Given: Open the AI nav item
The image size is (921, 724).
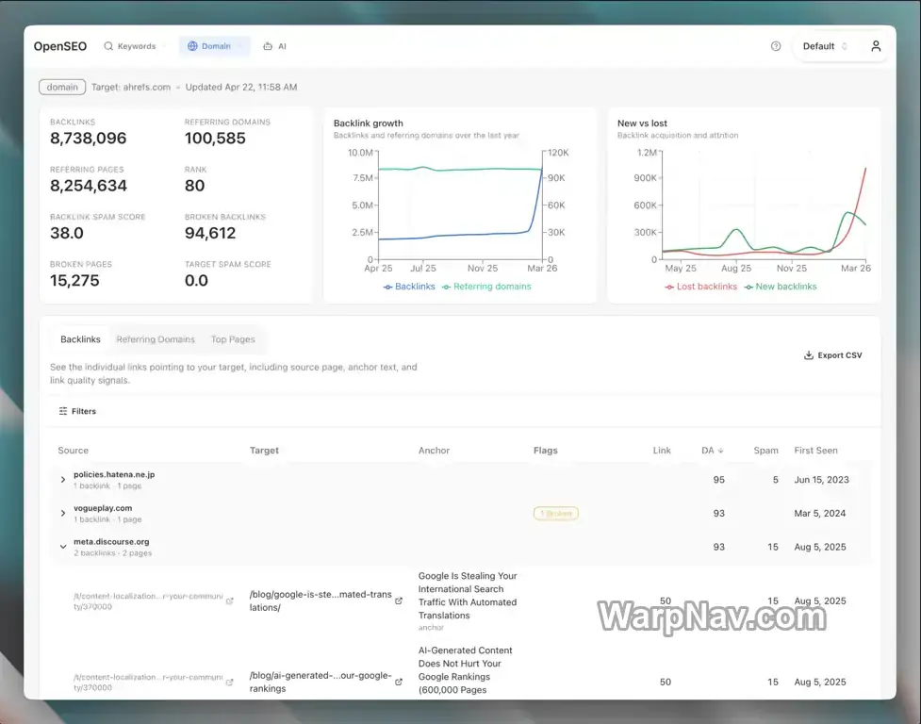Looking at the screenshot, I should (x=274, y=46).
